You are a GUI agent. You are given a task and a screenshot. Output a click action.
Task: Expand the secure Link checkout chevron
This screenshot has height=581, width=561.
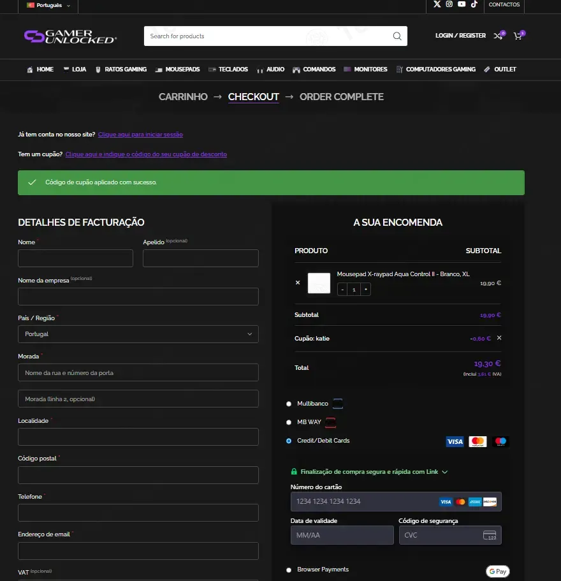point(445,472)
